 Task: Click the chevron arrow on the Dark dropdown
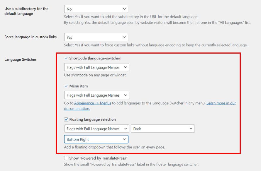click(191, 129)
